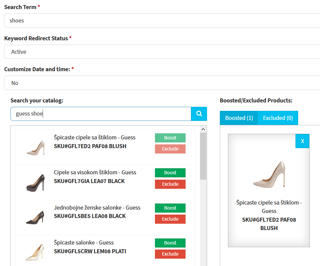Viewport: 320px width, 266px height.
Task: Select 'Cipele sa visokom štiklom - Guess' title
Action: 95,172
